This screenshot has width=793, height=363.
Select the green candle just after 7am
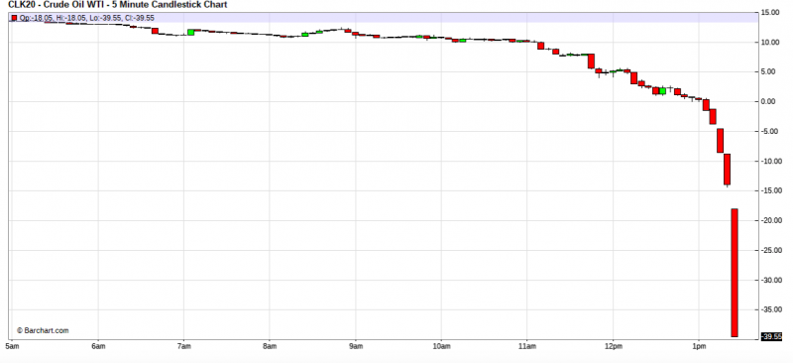(190, 33)
